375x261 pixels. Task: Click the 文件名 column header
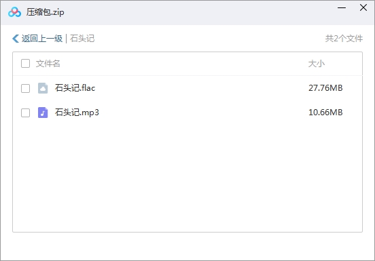point(48,64)
